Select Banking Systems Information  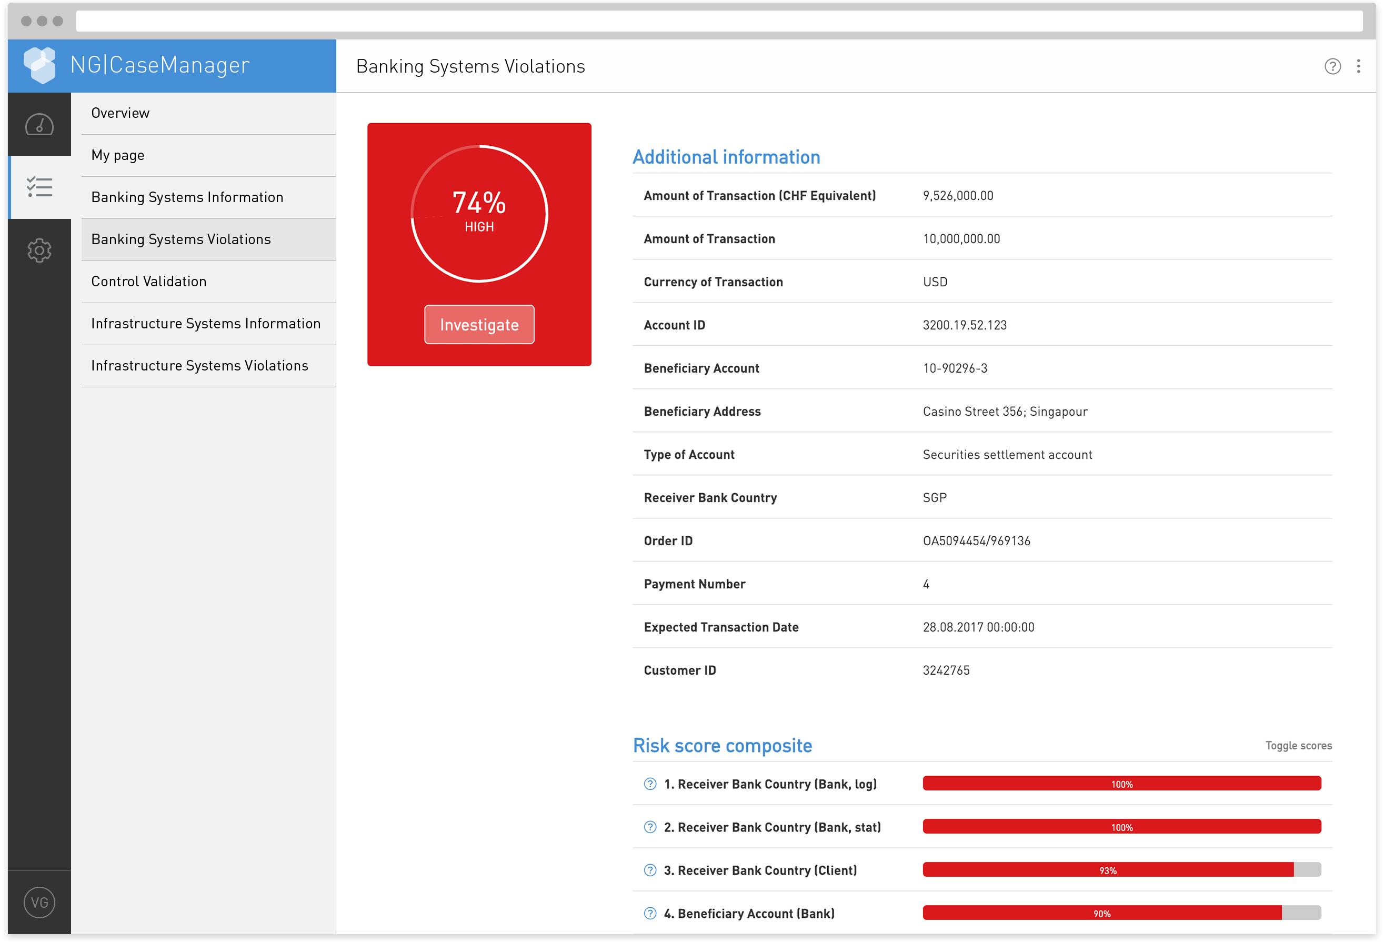point(187,197)
